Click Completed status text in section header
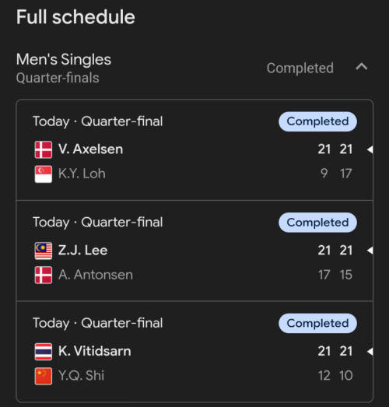The image size is (389, 407). [300, 68]
